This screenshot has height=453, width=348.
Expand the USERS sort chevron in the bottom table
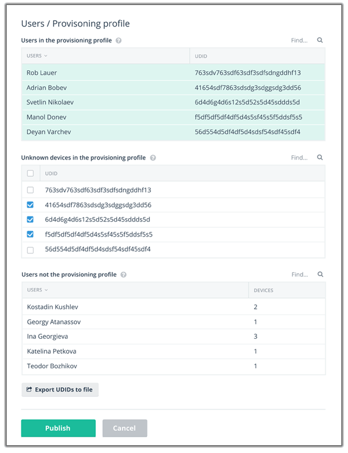tap(46, 290)
